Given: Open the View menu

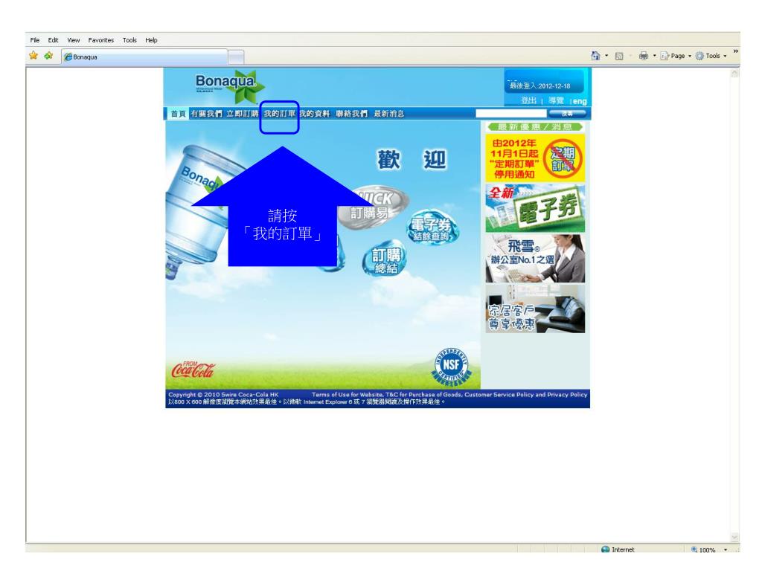Looking at the screenshot, I should [x=74, y=40].
